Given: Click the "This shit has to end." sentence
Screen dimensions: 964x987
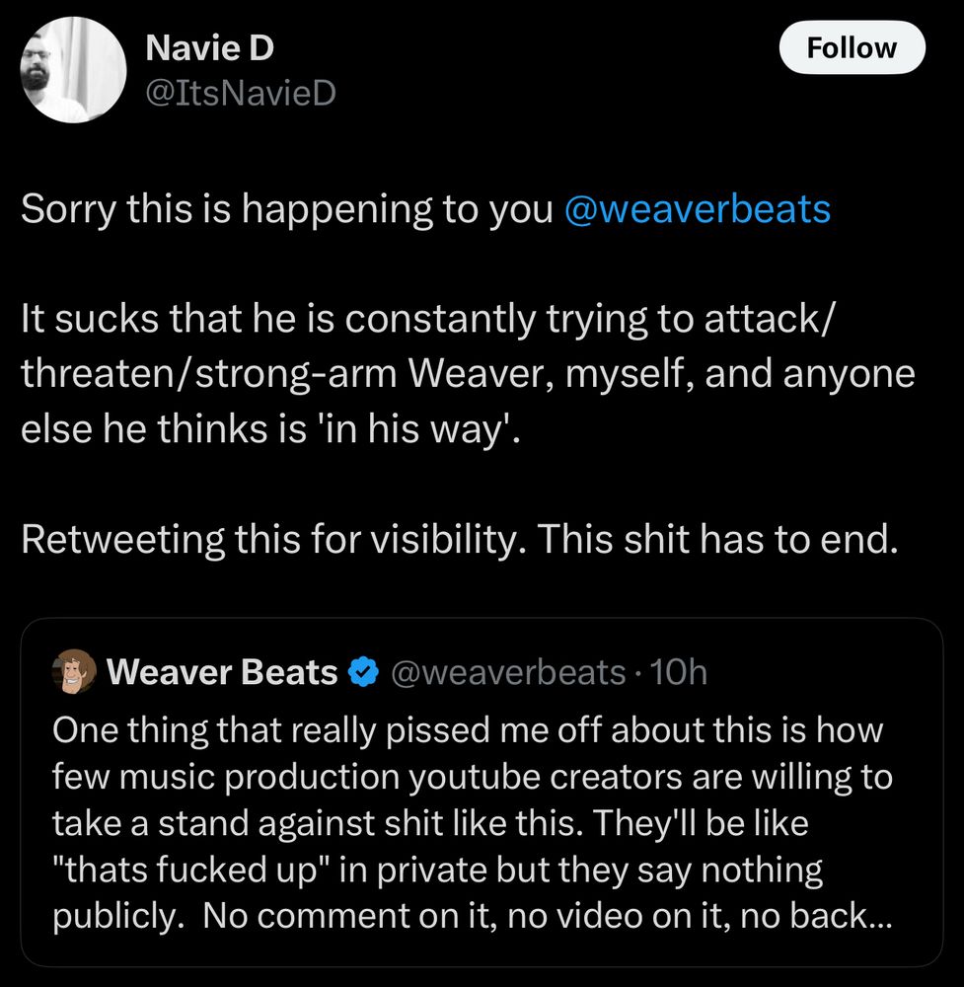Looking at the screenshot, I should pos(718,539).
